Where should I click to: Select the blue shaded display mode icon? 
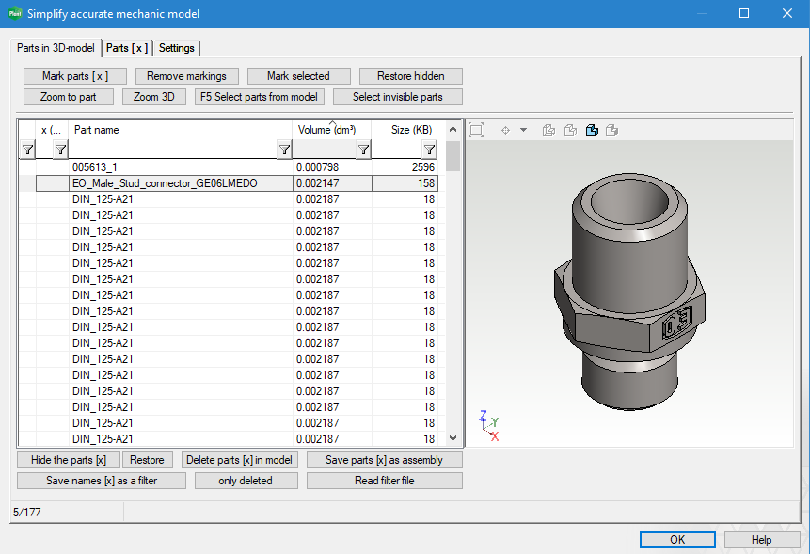point(592,130)
